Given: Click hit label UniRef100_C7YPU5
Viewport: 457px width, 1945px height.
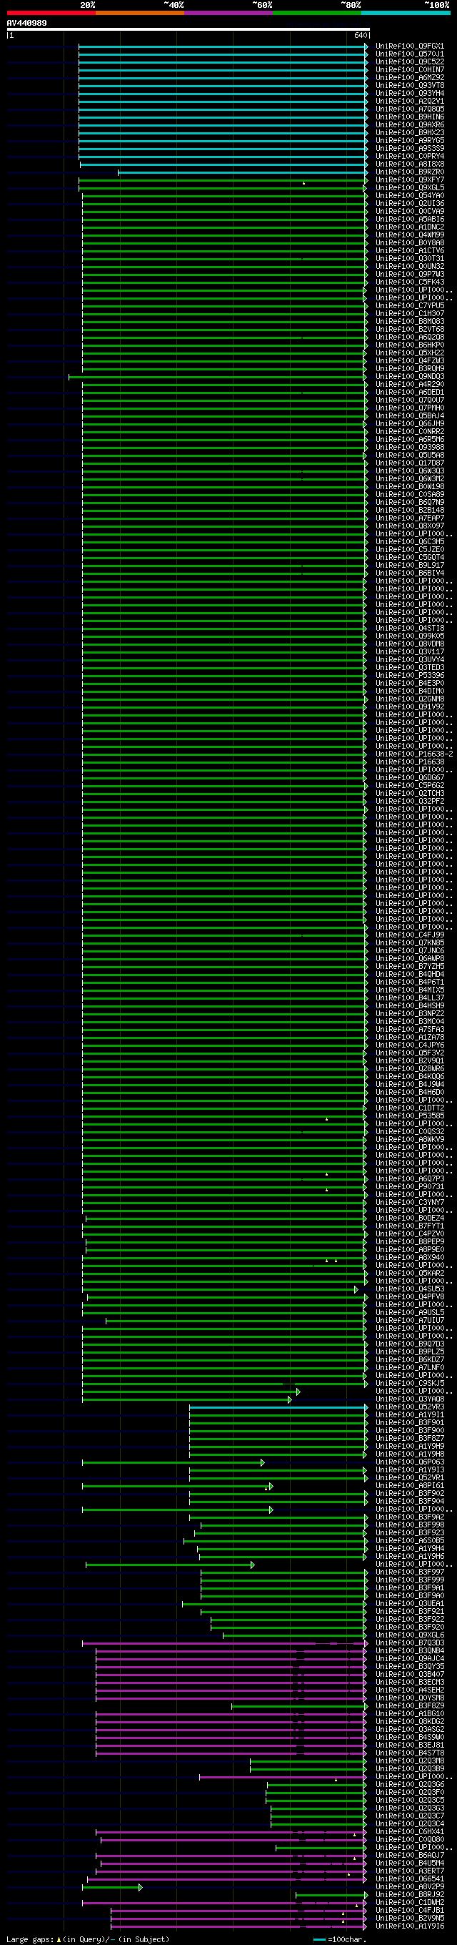Looking at the screenshot, I should pyautogui.click(x=411, y=306).
